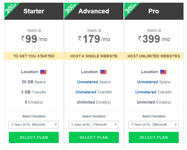Click the US flag in Advanced plan
This screenshot has height=150, width=187.
coord(103,72)
